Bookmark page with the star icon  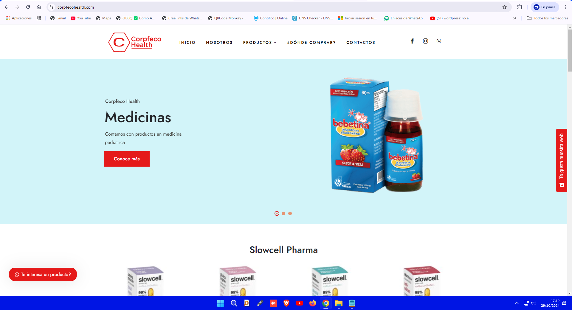coord(505,7)
